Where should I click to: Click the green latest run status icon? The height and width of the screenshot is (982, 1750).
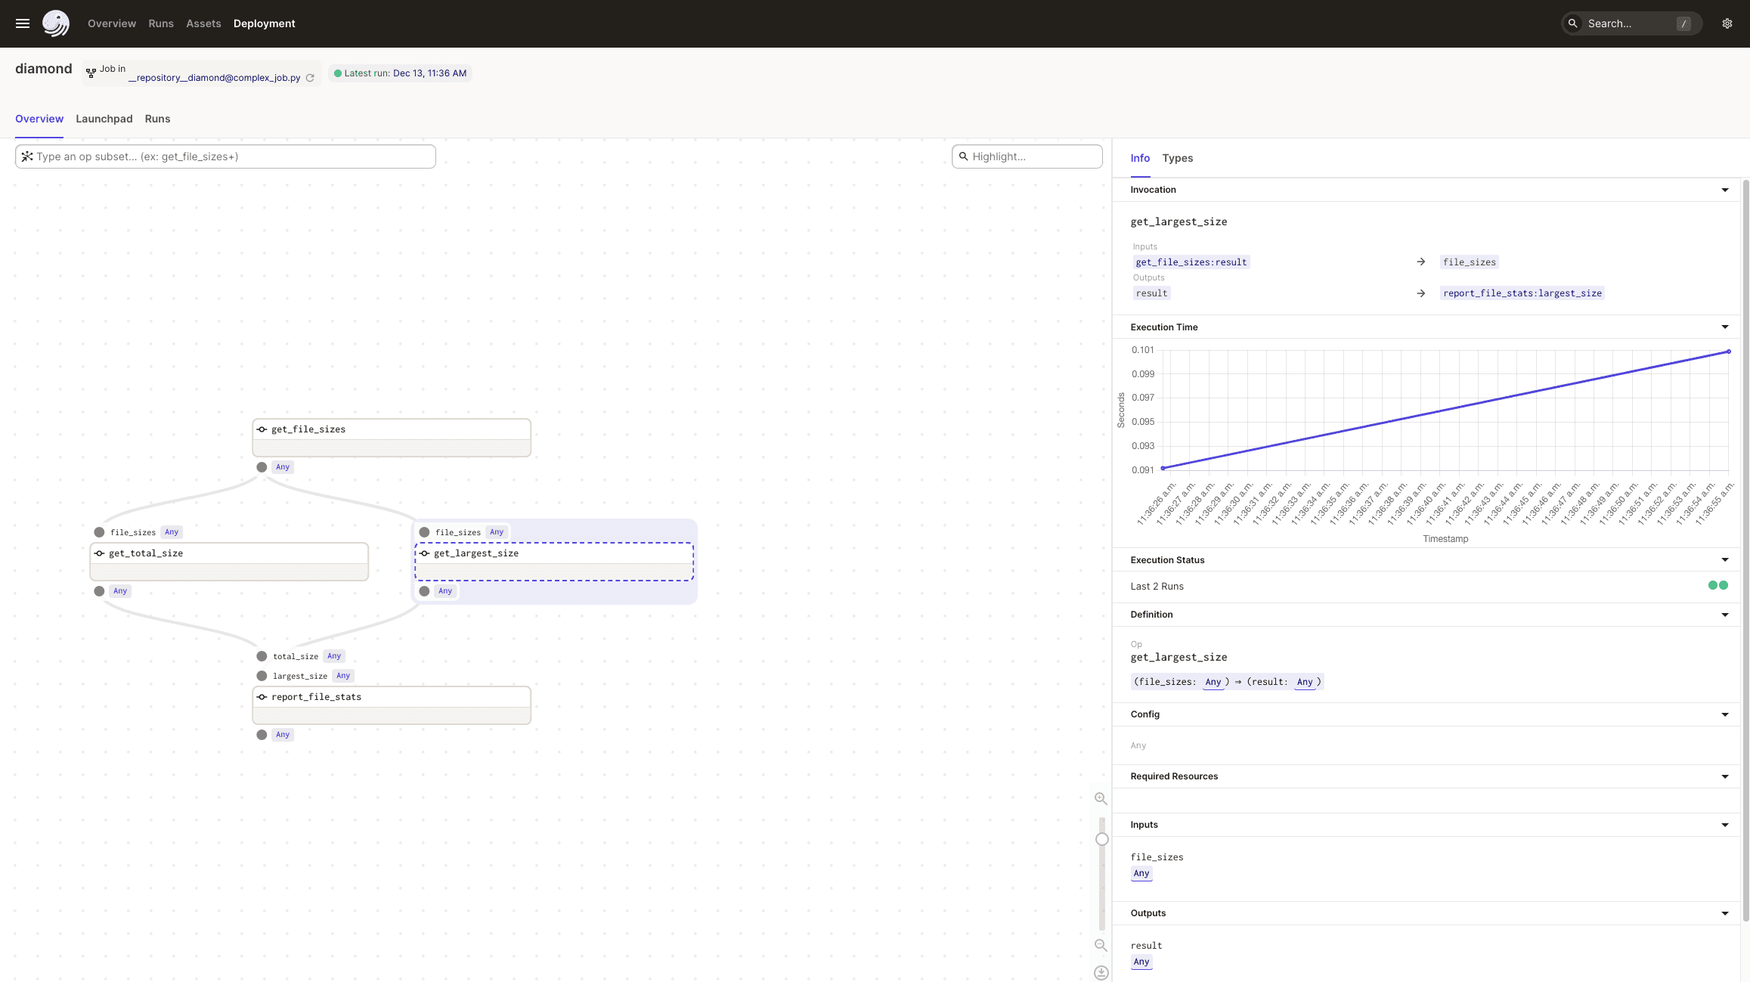pos(336,73)
